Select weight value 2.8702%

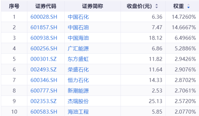point(185,80)
